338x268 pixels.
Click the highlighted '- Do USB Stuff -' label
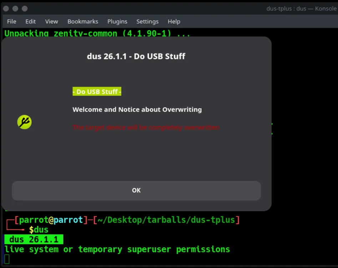click(x=97, y=91)
